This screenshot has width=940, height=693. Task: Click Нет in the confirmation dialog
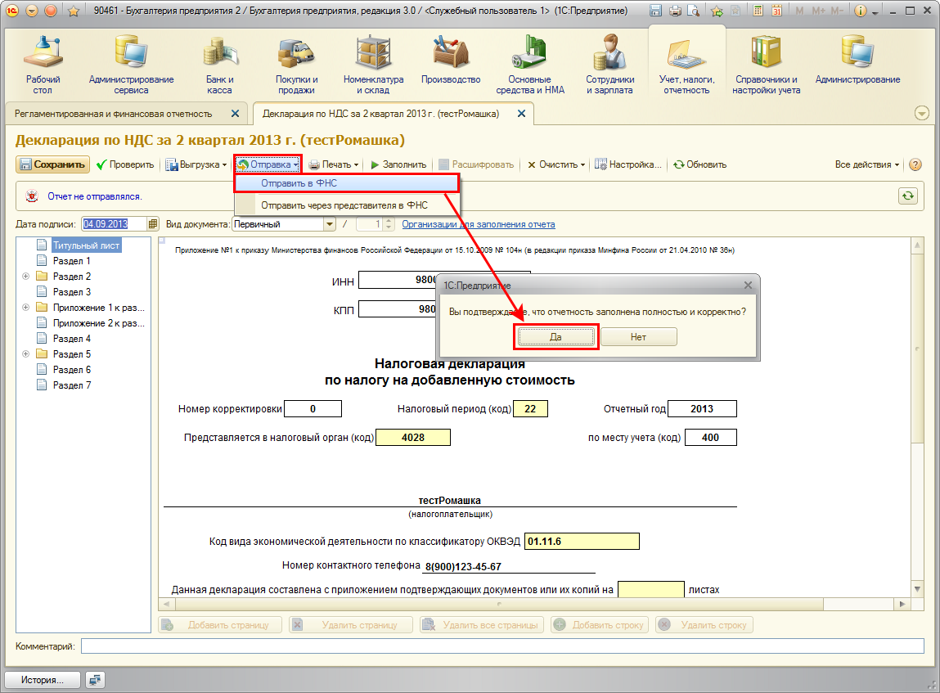(x=638, y=337)
